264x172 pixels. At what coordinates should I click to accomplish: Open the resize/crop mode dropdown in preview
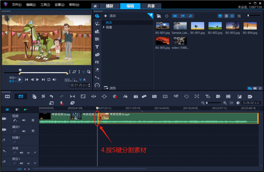(74, 80)
